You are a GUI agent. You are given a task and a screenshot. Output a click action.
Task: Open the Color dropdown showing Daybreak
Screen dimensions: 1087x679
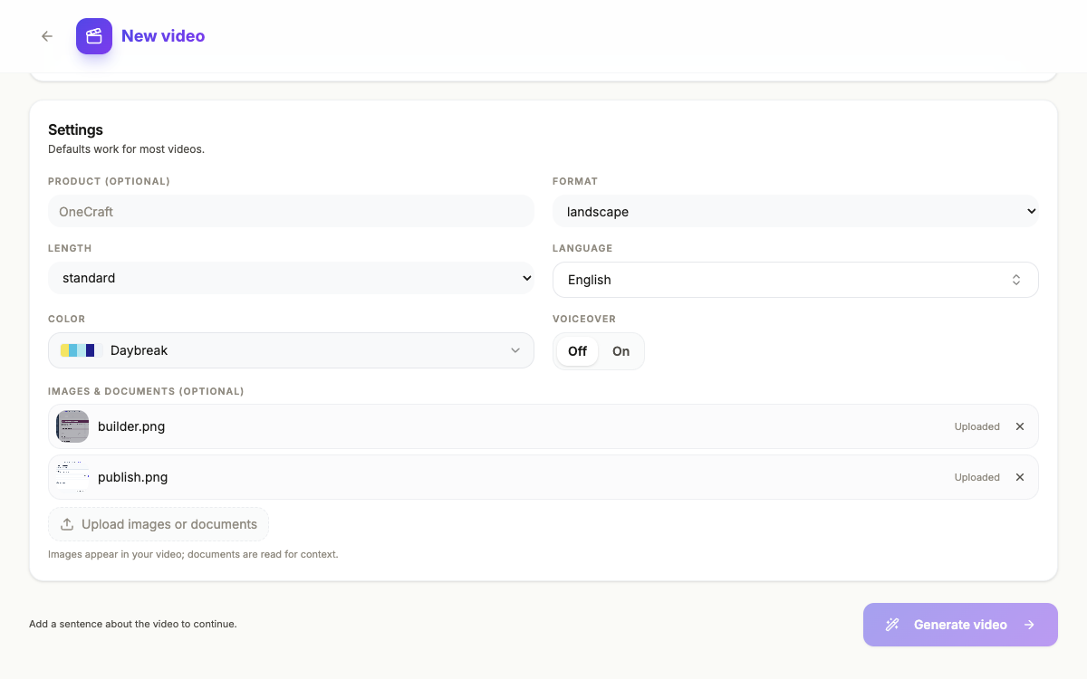[x=291, y=350]
